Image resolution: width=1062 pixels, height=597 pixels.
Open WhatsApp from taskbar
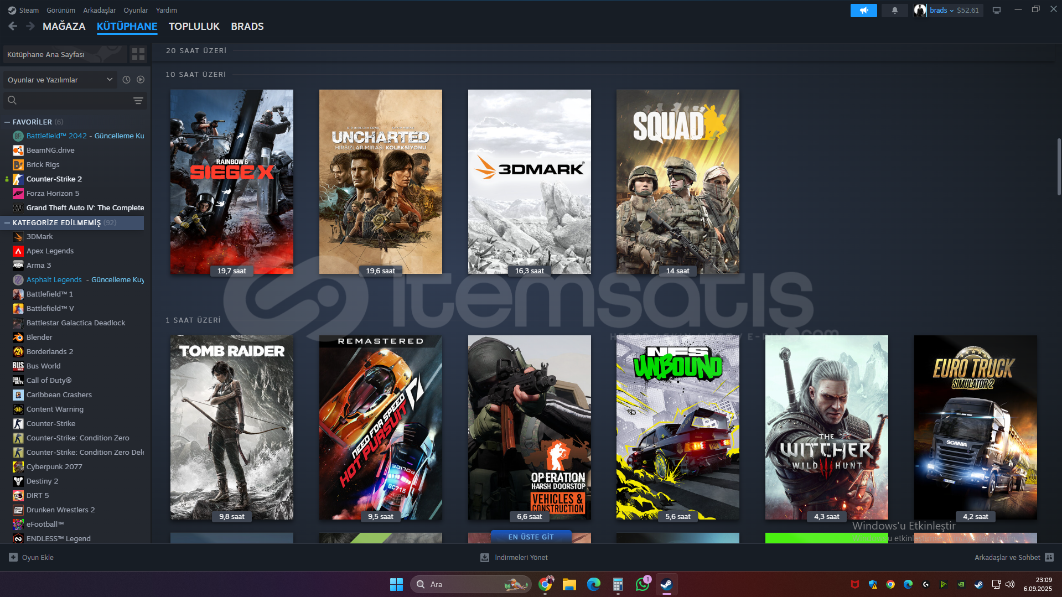tap(643, 584)
